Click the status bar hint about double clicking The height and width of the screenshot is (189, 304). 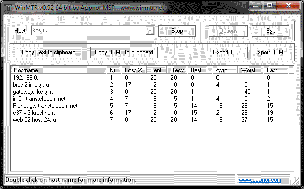tap(71, 180)
